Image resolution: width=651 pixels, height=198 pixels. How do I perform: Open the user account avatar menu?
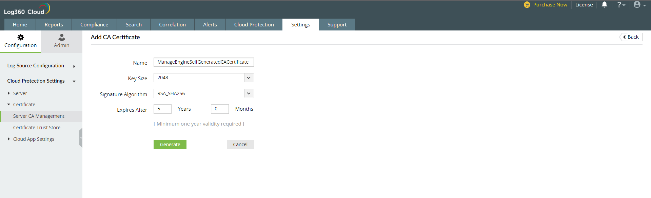click(639, 5)
